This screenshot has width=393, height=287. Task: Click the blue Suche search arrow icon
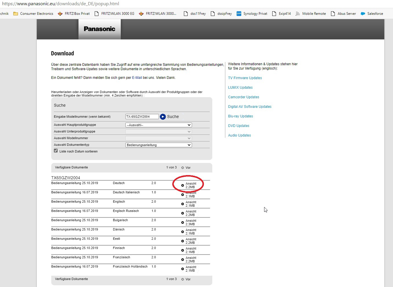pos(163,117)
